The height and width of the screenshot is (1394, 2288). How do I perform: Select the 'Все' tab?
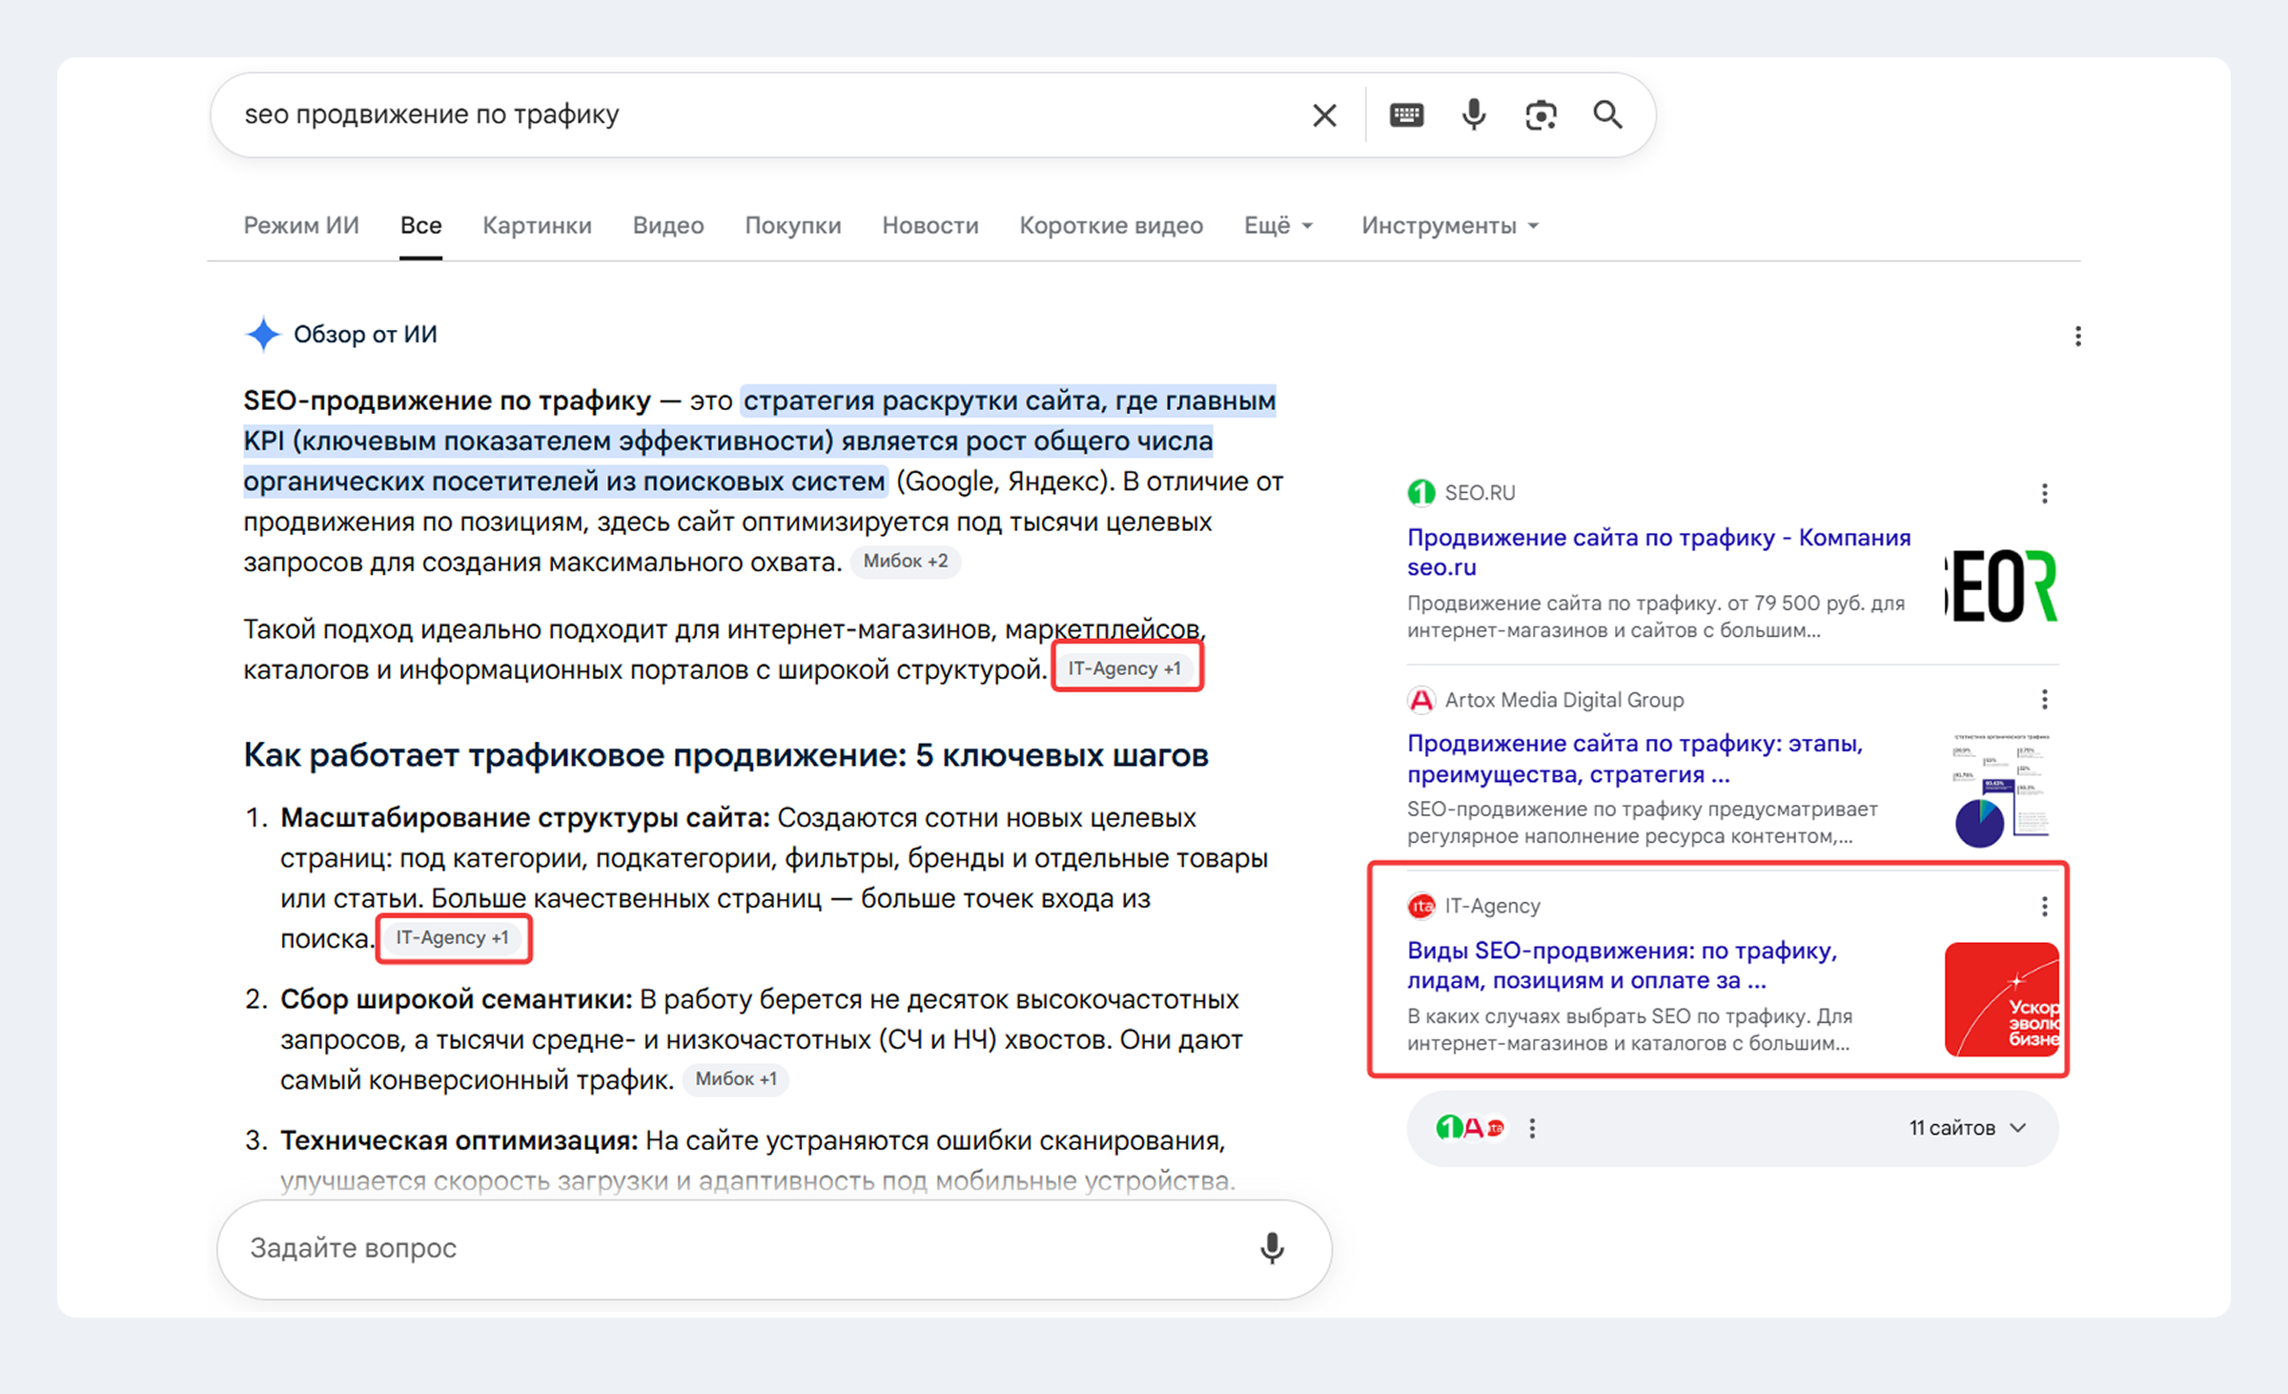(x=420, y=226)
